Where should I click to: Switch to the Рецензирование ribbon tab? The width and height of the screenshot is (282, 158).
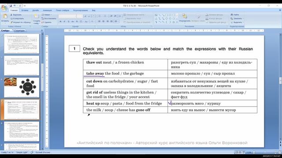80,11
